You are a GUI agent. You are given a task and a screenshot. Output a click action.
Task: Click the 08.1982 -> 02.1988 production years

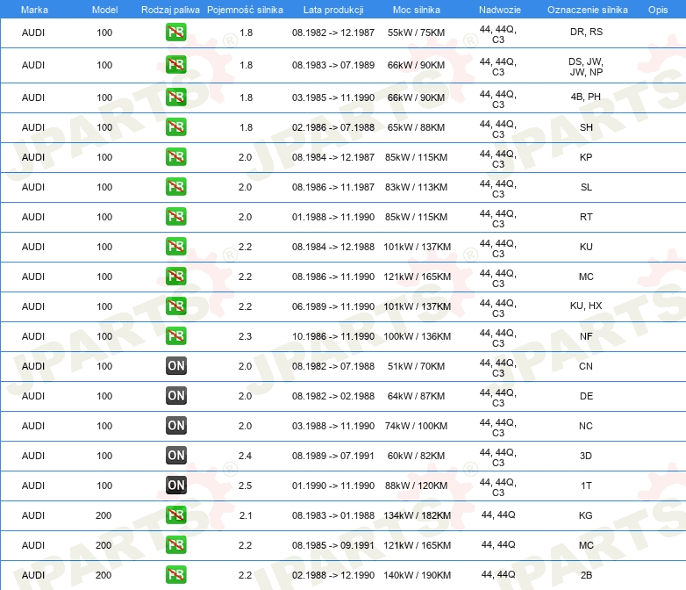click(333, 396)
